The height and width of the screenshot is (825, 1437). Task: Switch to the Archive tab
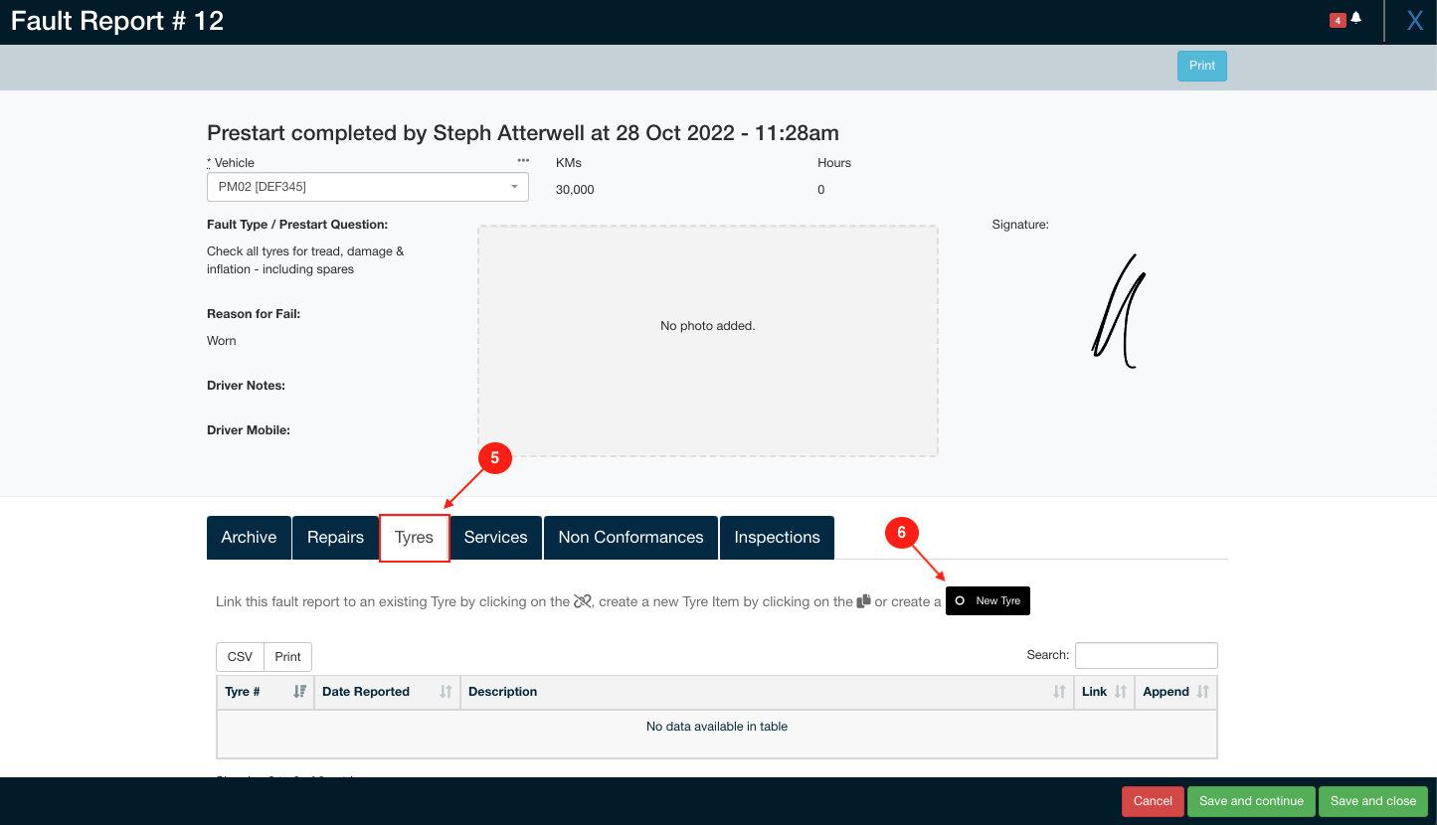pyautogui.click(x=249, y=537)
